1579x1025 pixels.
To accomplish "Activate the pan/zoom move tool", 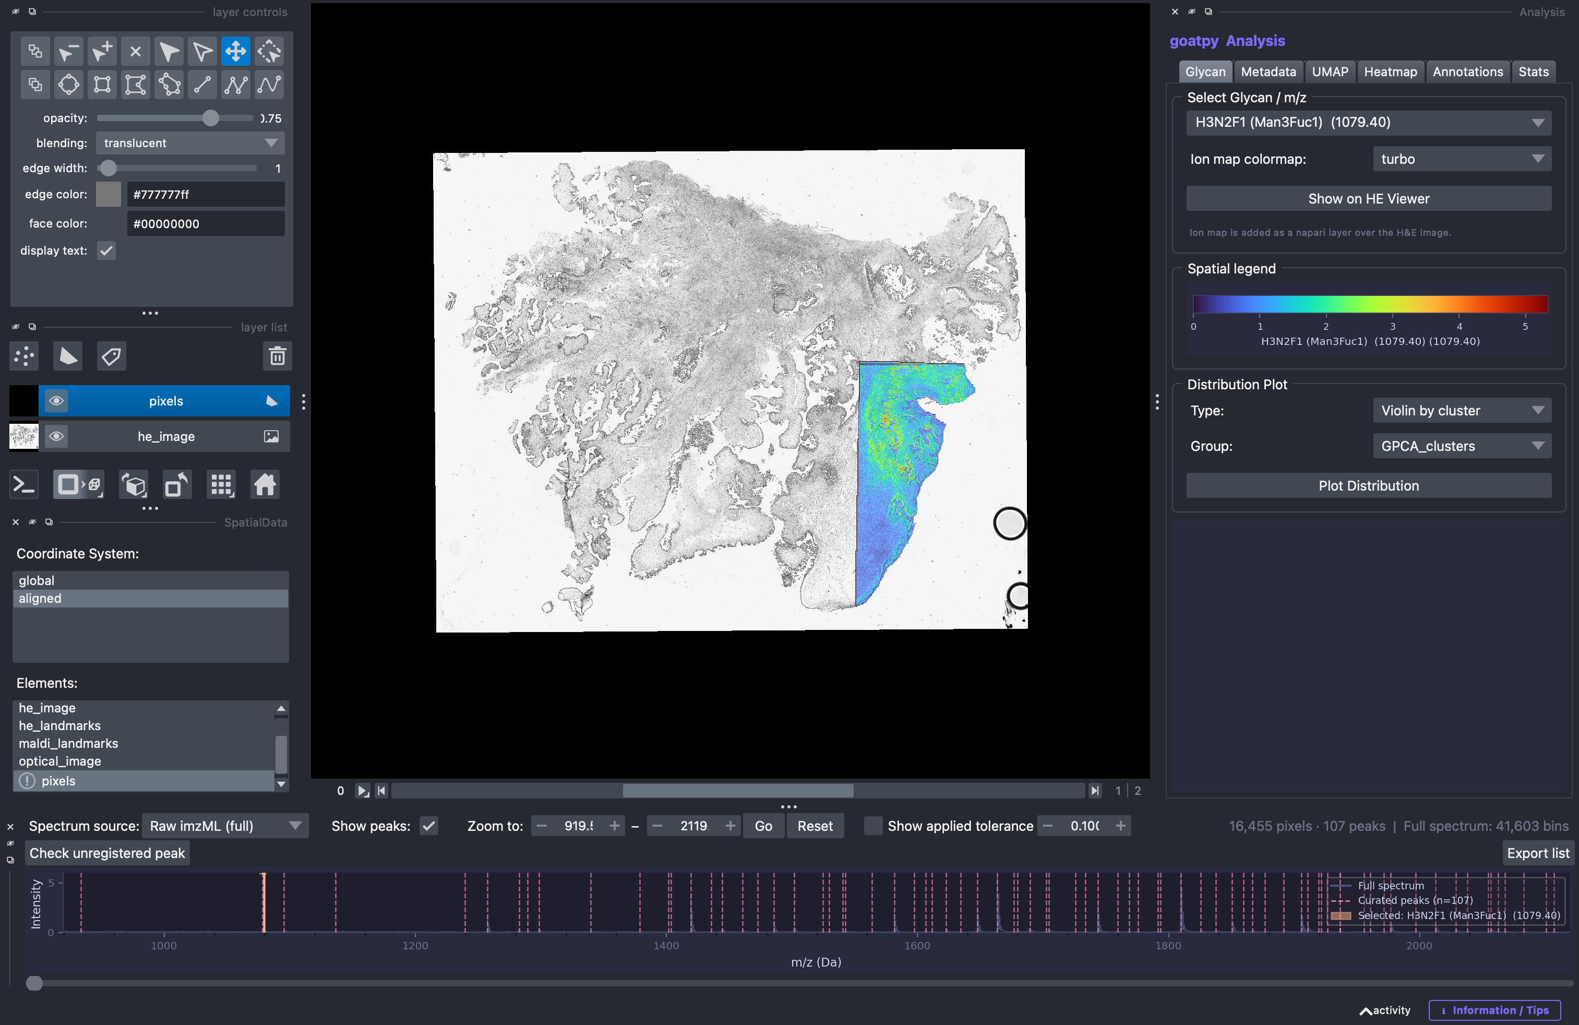I will click(x=235, y=51).
